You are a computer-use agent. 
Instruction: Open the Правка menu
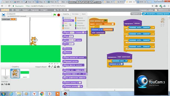pos(26,10)
